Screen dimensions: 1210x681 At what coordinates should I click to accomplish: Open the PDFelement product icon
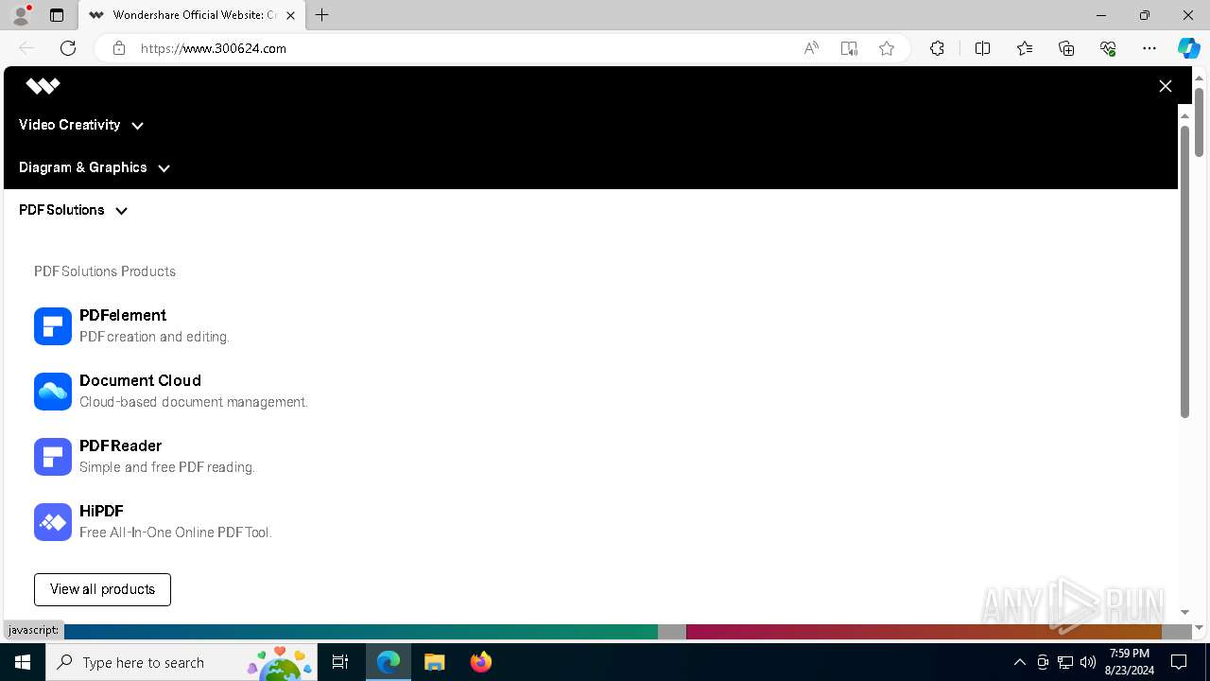click(x=53, y=326)
